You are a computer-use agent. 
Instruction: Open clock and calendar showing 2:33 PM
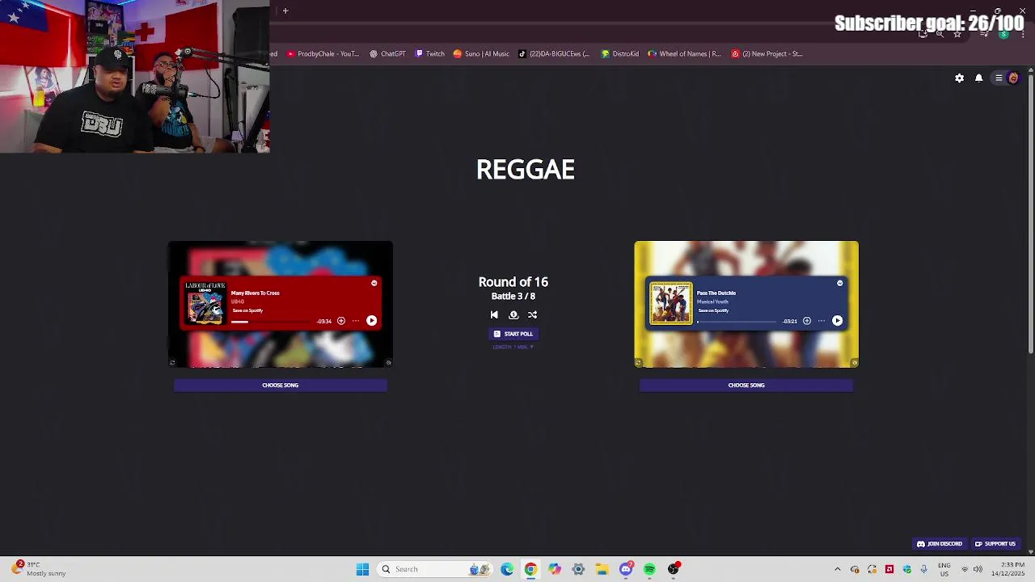pyautogui.click(x=1008, y=569)
